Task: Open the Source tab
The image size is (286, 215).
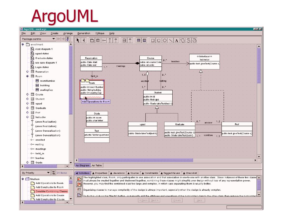Action: click(x=133, y=173)
